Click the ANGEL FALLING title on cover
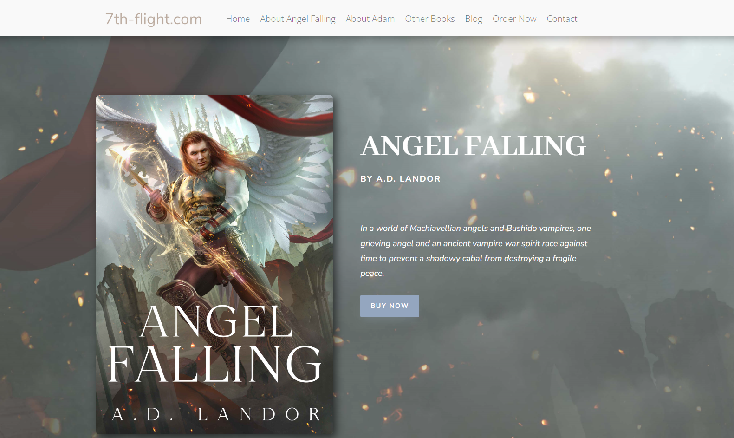Image resolution: width=734 pixels, height=438 pixels. click(215, 344)
